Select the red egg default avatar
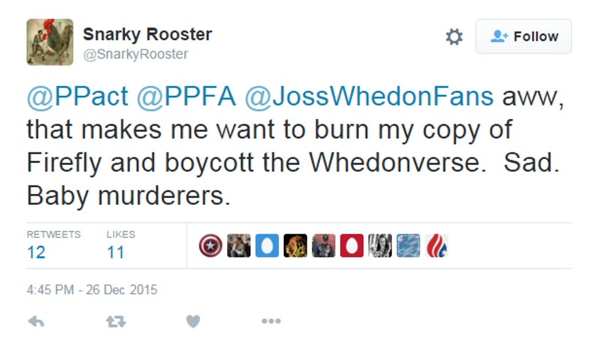The width and height of the screenshot is (598, 358). pyautogui.click(x=351, y=246)
